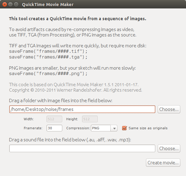
Task: Click the Create movie button
Action: (x=163, y=162)
